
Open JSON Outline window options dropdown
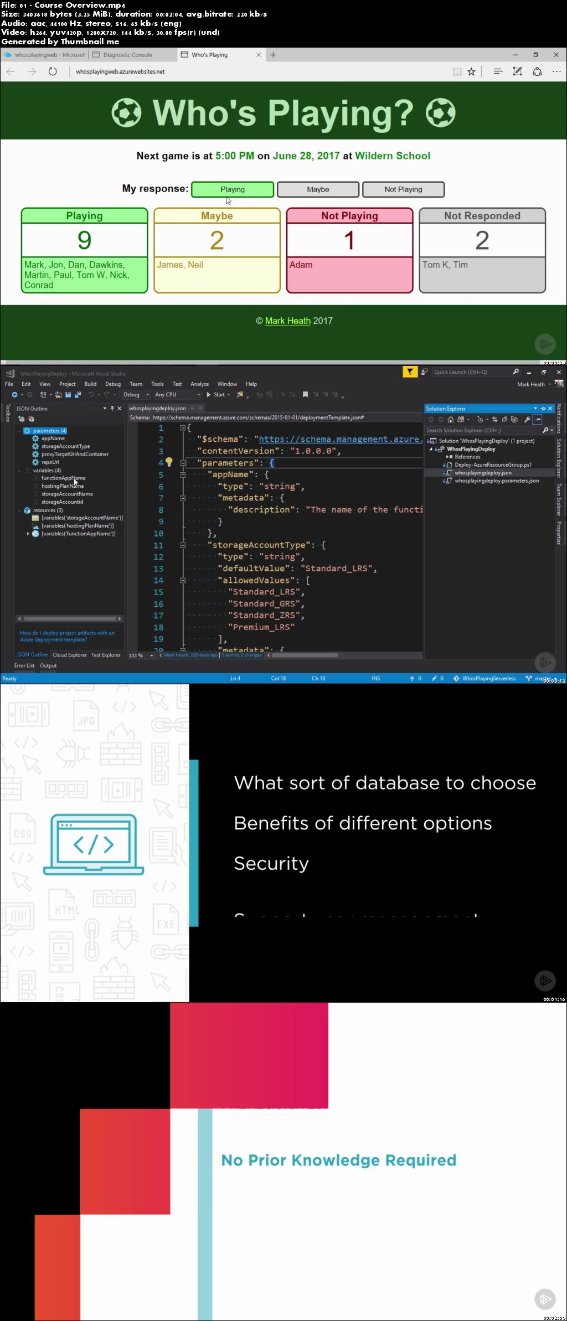coord(105,409)
